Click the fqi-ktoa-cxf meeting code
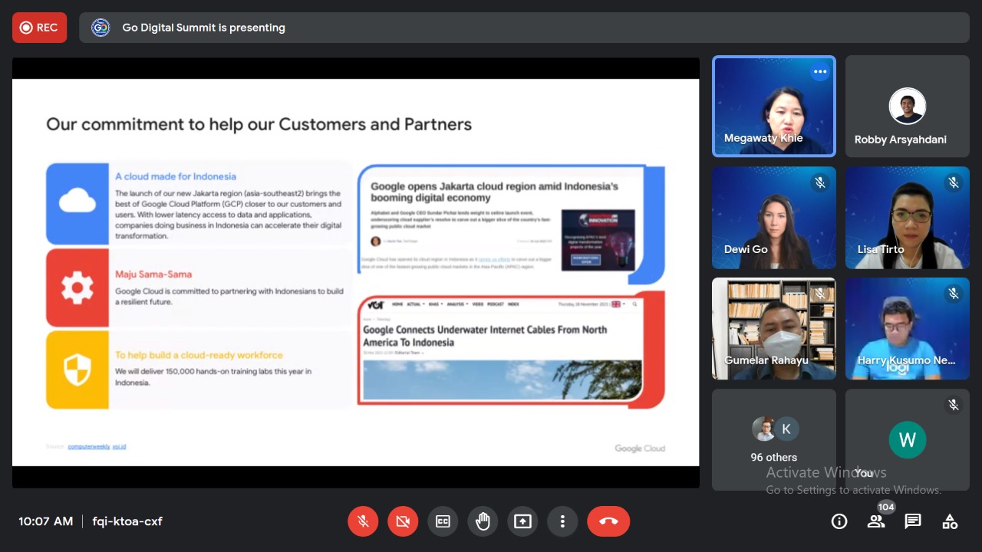Image resolution: width=982 pixels, height=552 pixels. [x=127, y=521]
